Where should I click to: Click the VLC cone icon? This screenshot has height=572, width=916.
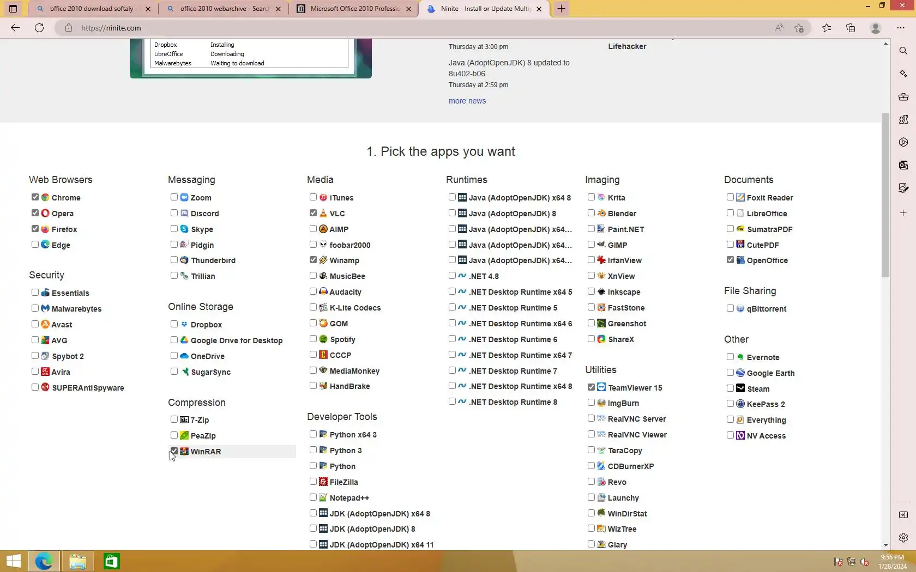[323, 213]
